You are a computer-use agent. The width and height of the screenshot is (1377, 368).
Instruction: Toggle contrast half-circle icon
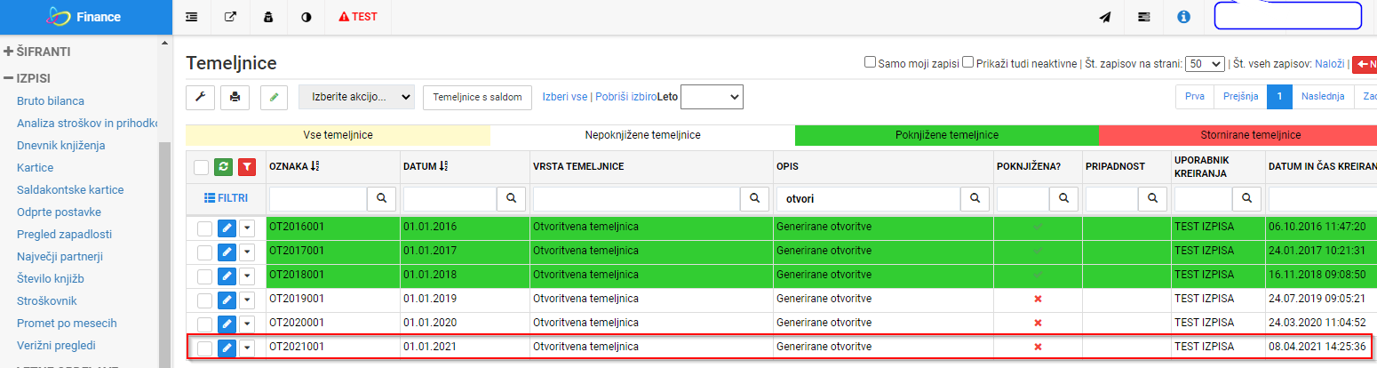click(x=306, y=17)
